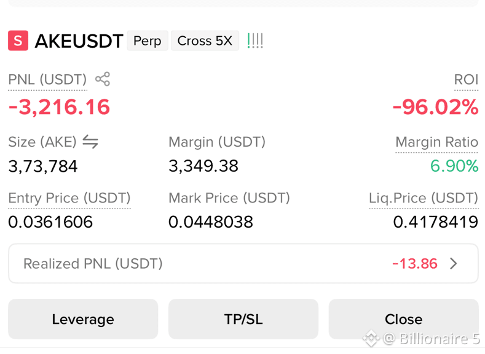Open the TP/SL settings button

coord(243,319)
